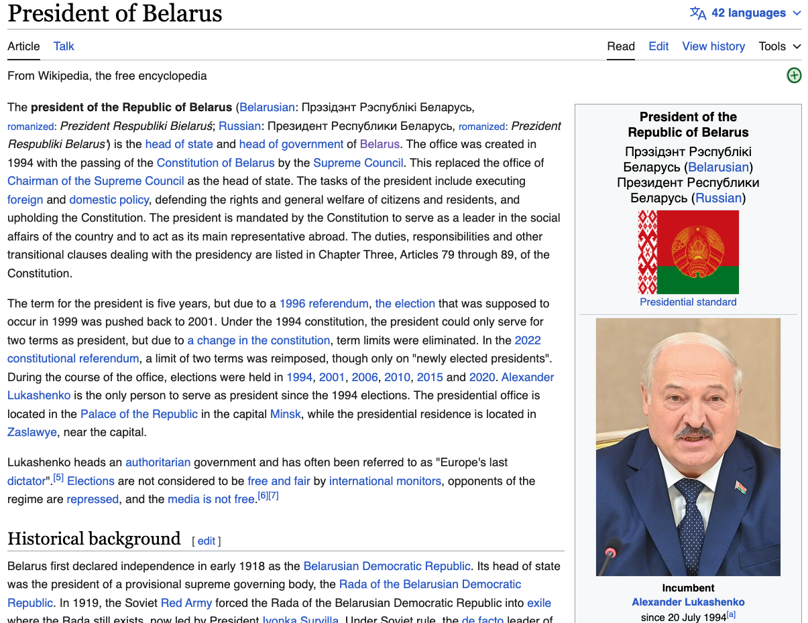Click the 2015 election year link
The height and width of the screenshot is (623, 808).
[x=430, y=377]
